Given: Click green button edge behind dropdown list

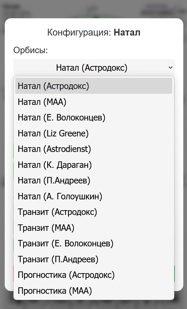Looking at the screenshot, I should 174,273.
